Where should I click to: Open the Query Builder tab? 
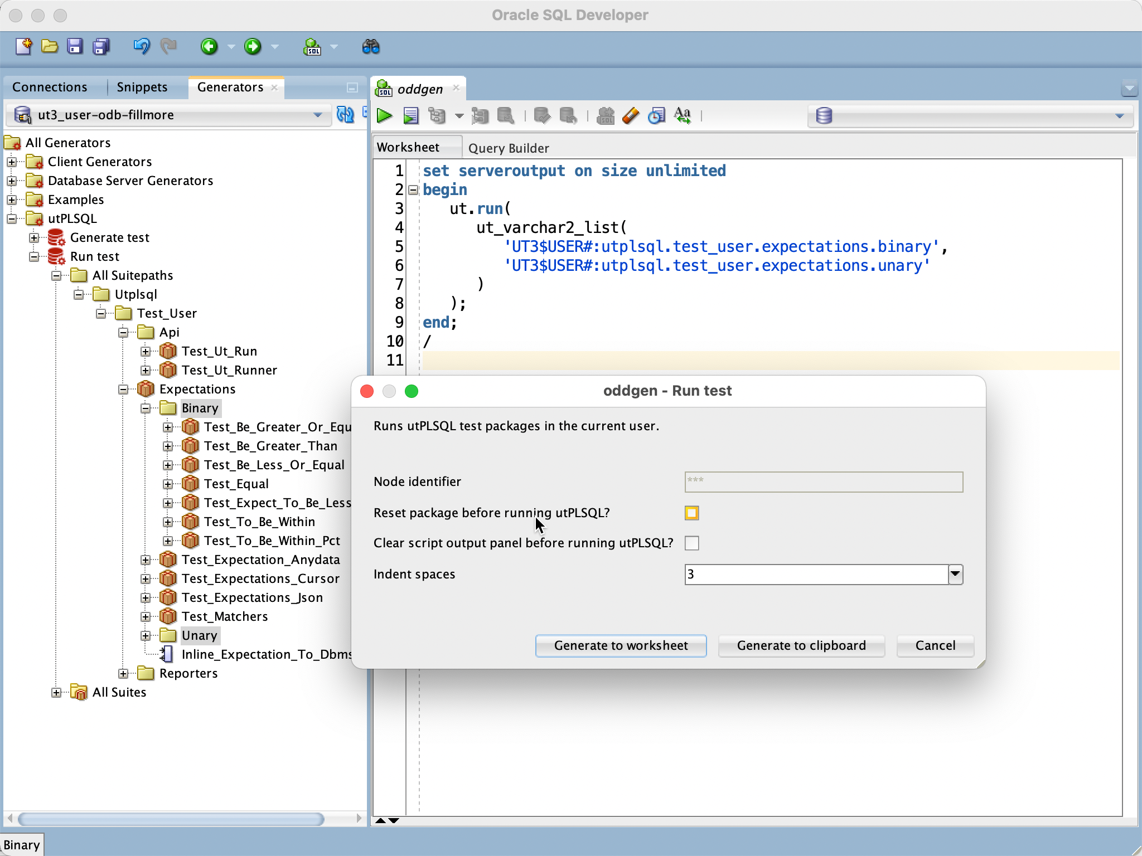(x=508, y=148)
